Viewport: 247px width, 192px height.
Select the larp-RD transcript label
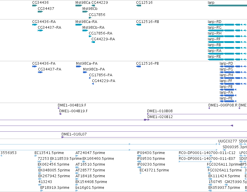coord(214,22)
